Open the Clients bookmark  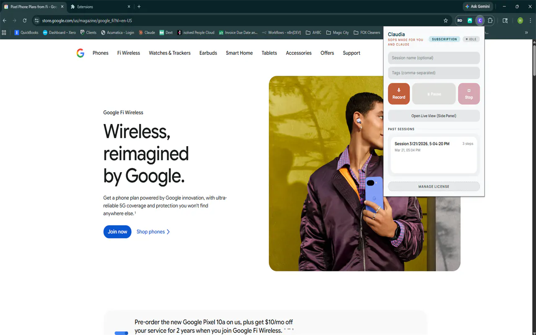coord(88,33)
